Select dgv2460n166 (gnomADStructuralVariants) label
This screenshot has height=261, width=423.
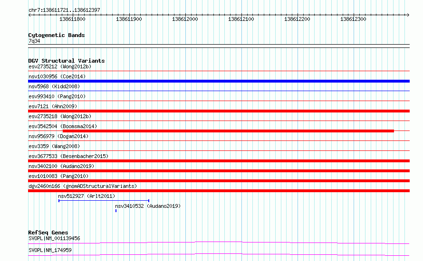pos(83,186)
